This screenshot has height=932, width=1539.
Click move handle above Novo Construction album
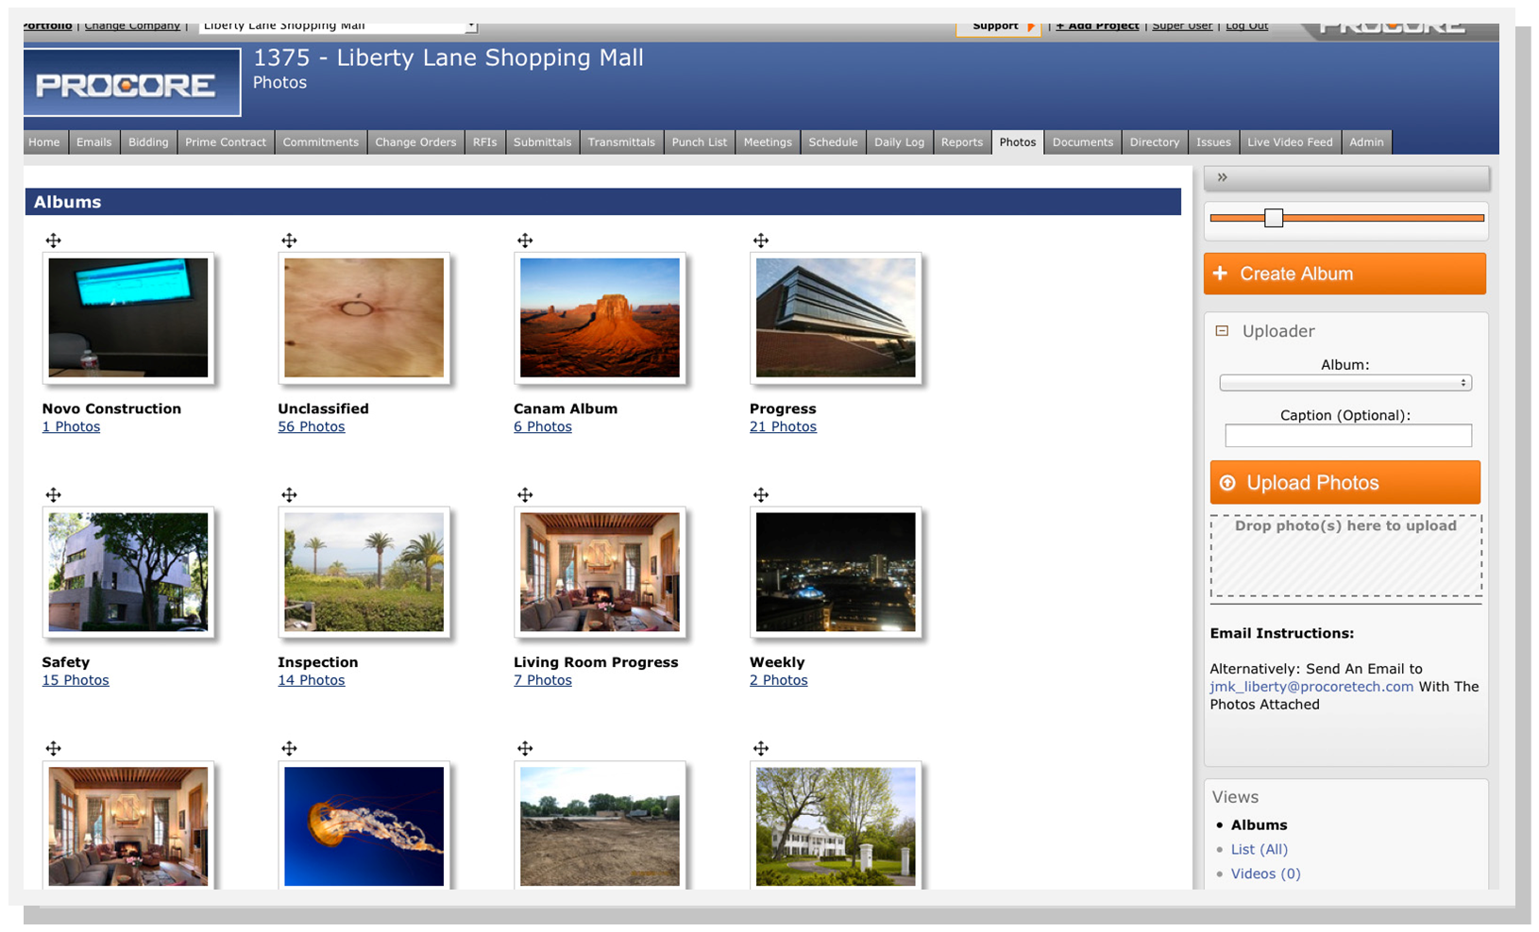[54, 241]
